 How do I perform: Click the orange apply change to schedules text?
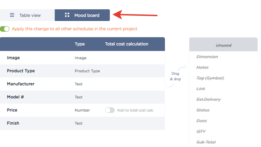tap(74, 29)
